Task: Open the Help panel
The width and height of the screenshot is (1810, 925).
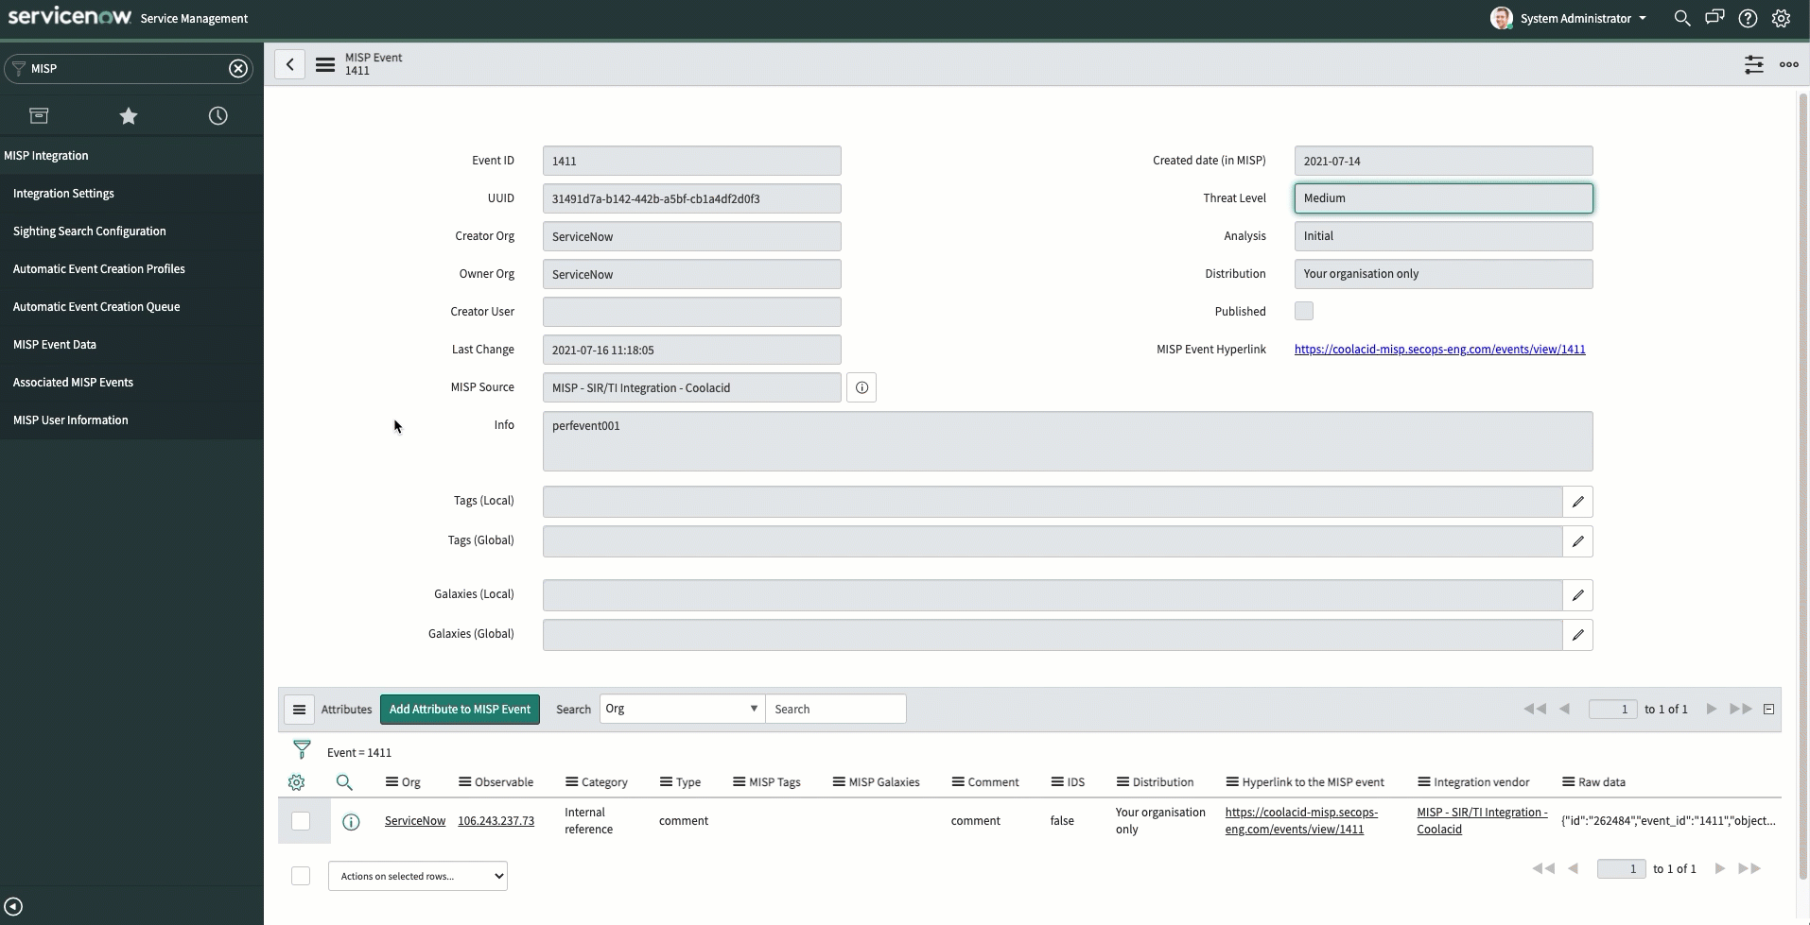Action: coord(1748,18)
